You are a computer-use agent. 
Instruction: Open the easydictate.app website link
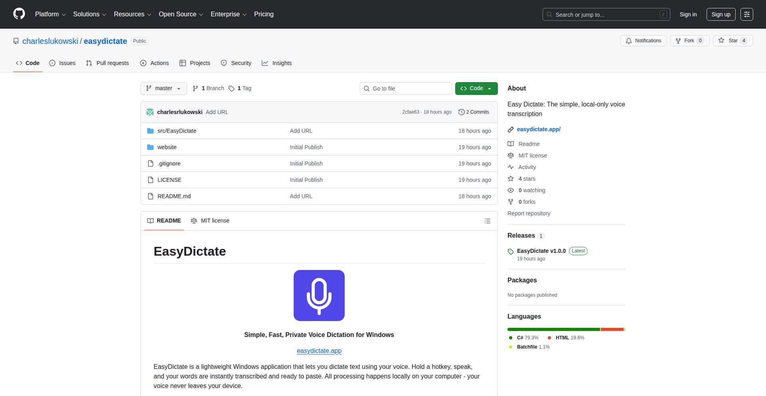coord(539,129)
